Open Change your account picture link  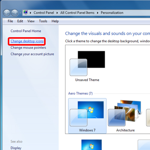click(32, 54)
